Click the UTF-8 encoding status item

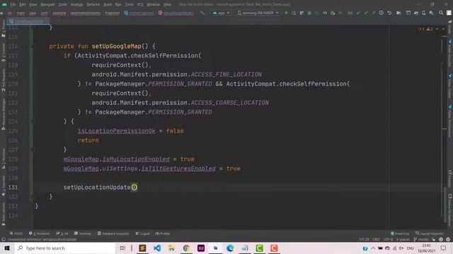[388, 239]
